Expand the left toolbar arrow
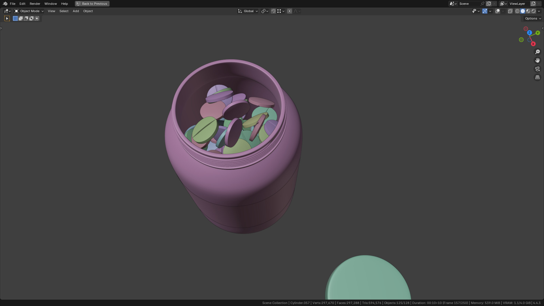Image resolution: width=544 pixels, height=306 pixels. [1, 28]
